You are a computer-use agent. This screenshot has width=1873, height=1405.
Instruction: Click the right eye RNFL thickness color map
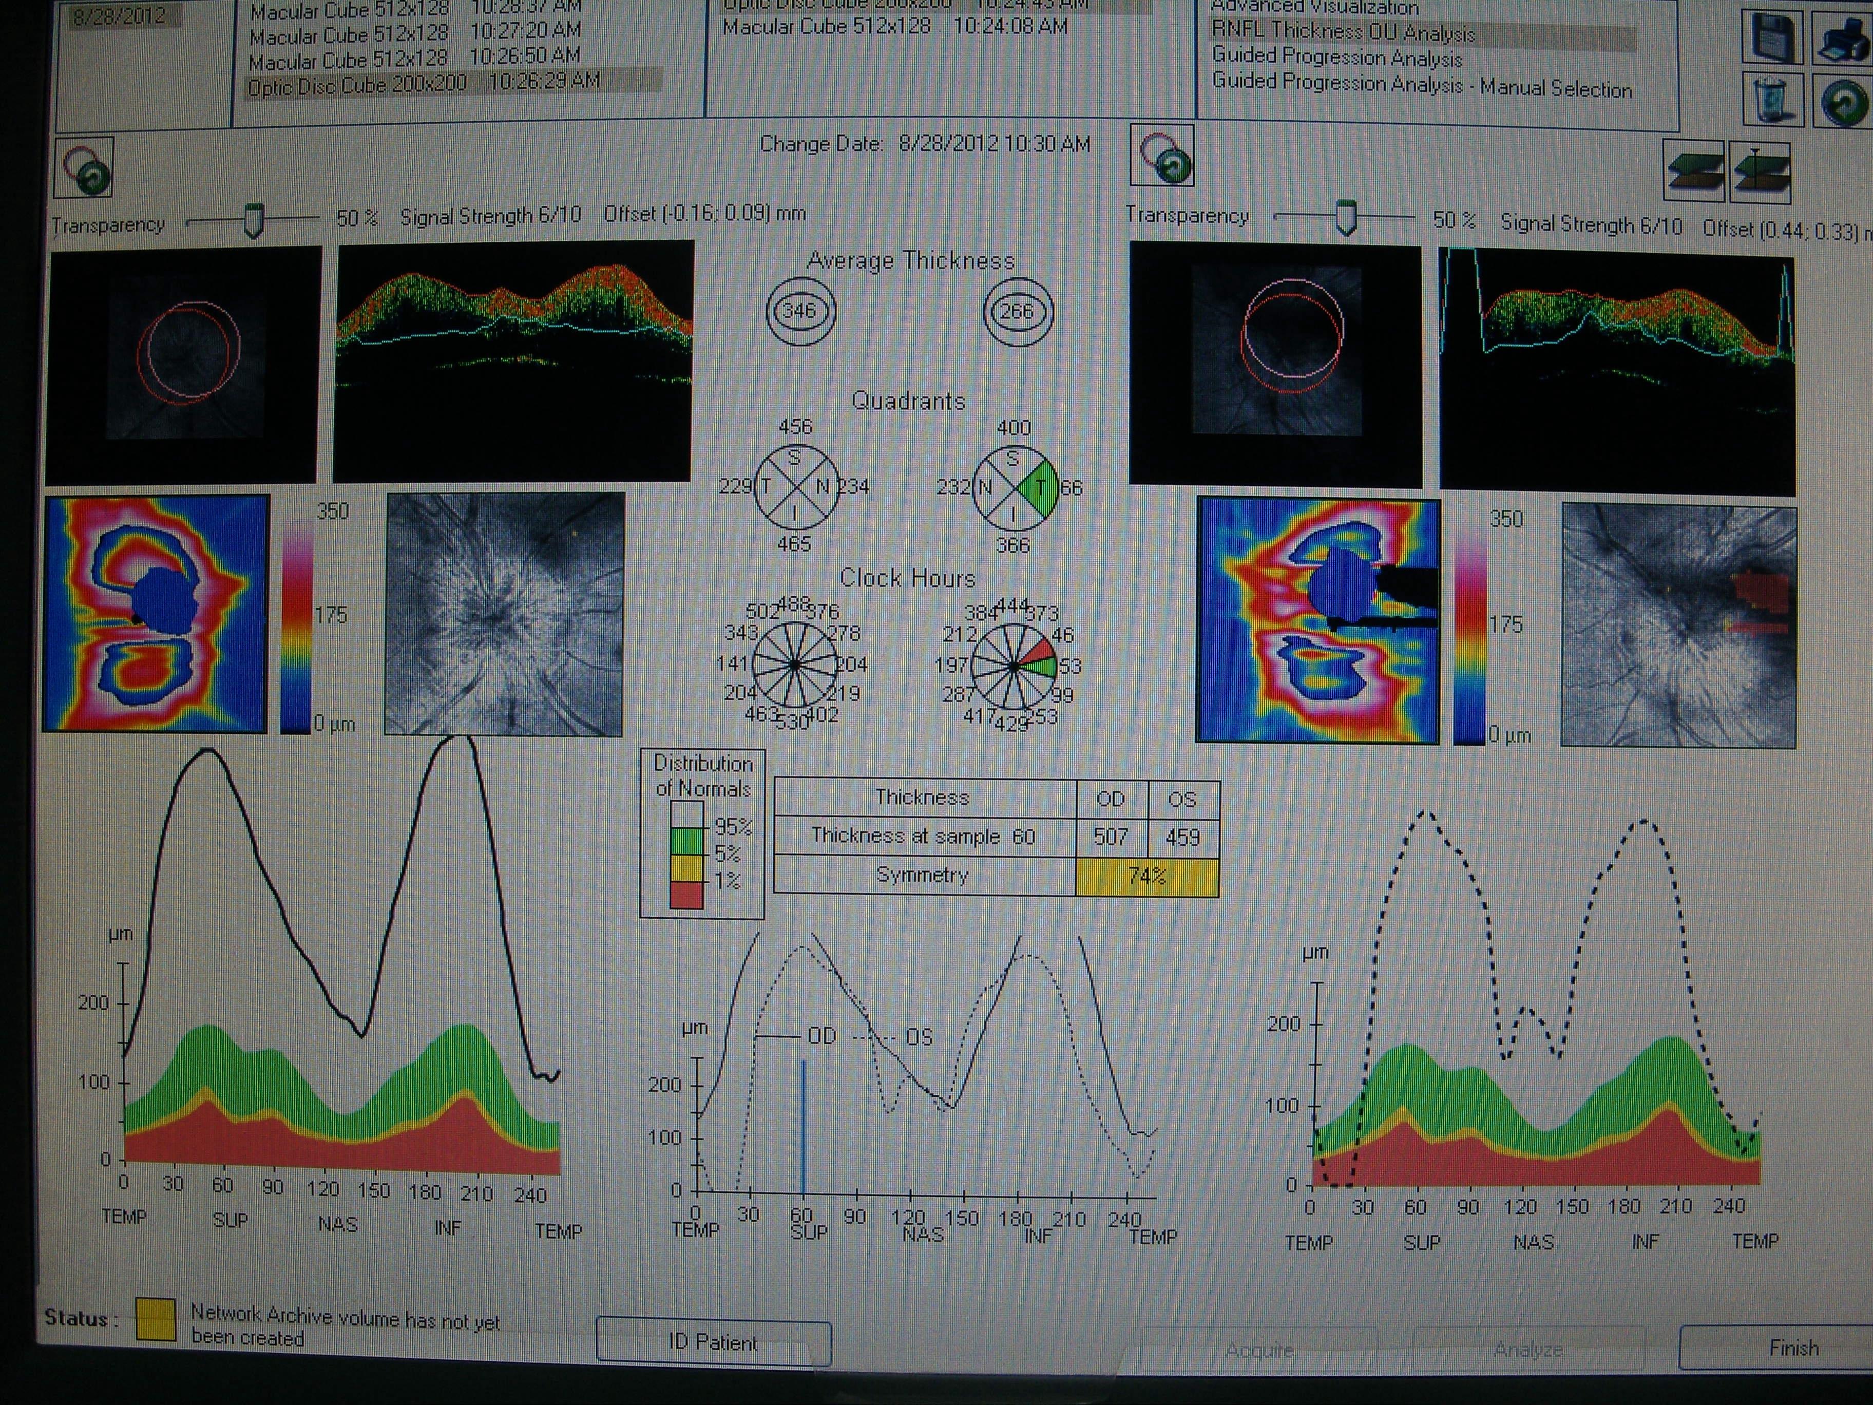(1317, 621)
